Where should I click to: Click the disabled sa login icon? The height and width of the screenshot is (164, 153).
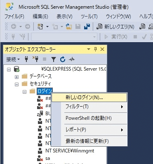[x=40, y=158]
